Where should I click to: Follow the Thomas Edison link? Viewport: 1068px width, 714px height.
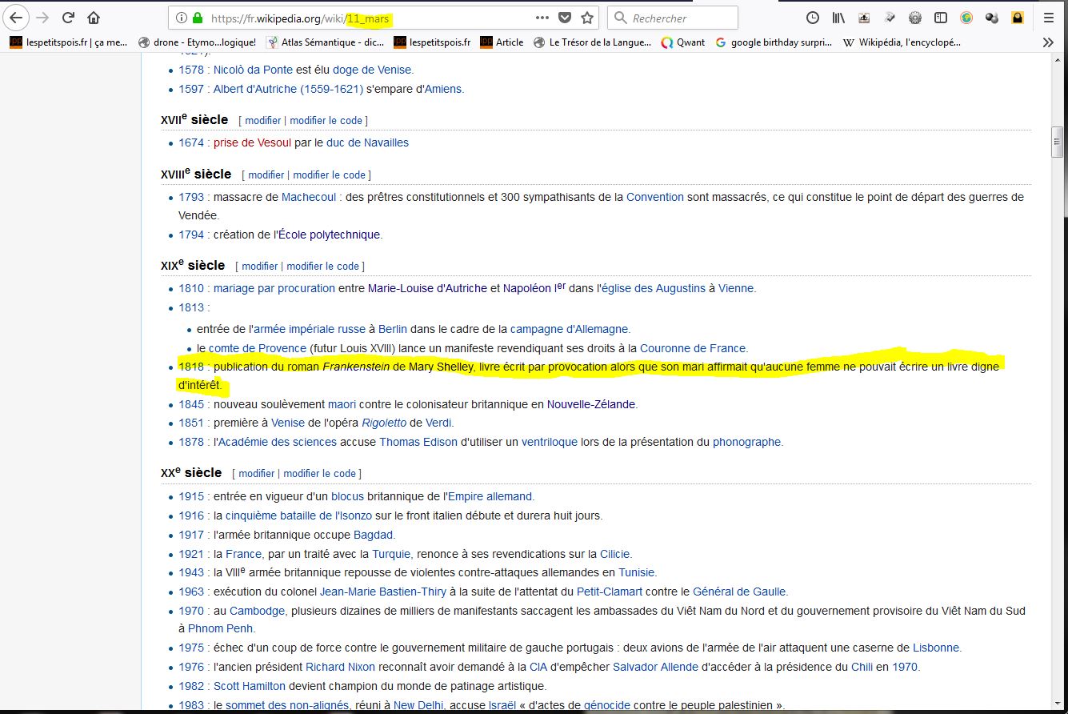418,442
